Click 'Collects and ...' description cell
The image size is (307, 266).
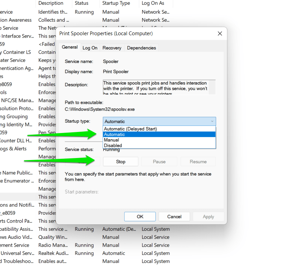coord(54,20)
